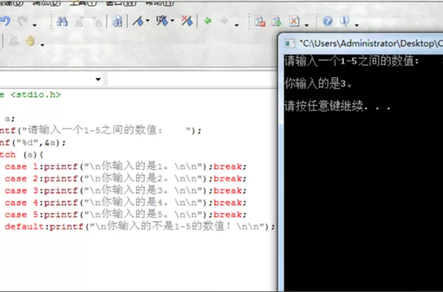Expand the dropdown beside the next-bookmark icon
The width and height of the screenshot is (443, 292).
point(172,21)
